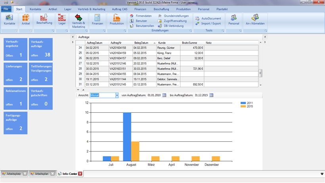
Task: Open the tab list dropdown arrow
Action: tap(322, 174)
